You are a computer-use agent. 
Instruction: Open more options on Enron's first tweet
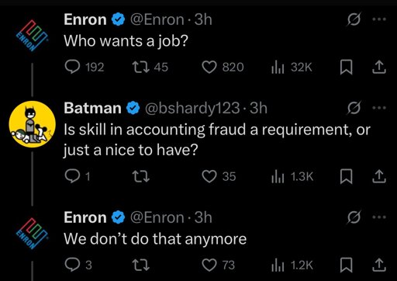point(379,19)
